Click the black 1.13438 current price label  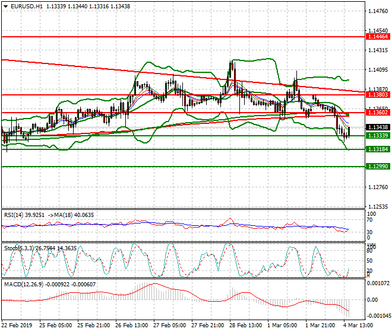click(x=378, y=127)
